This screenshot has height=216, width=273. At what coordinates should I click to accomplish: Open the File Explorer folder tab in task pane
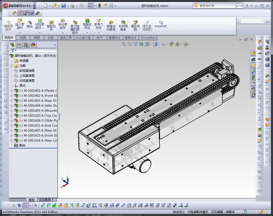pyautogui.click(x=253, y=65)
